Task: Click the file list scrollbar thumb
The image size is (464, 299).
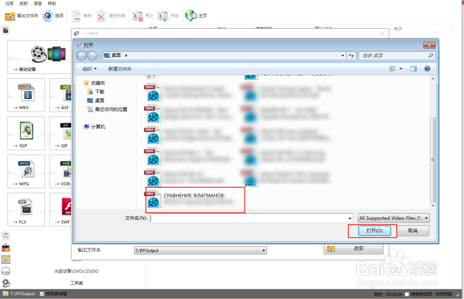Action: coord(433,160)
